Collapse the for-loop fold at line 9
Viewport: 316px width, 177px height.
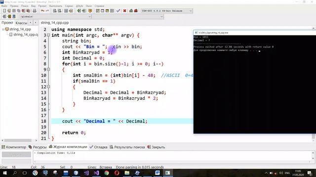48,69
